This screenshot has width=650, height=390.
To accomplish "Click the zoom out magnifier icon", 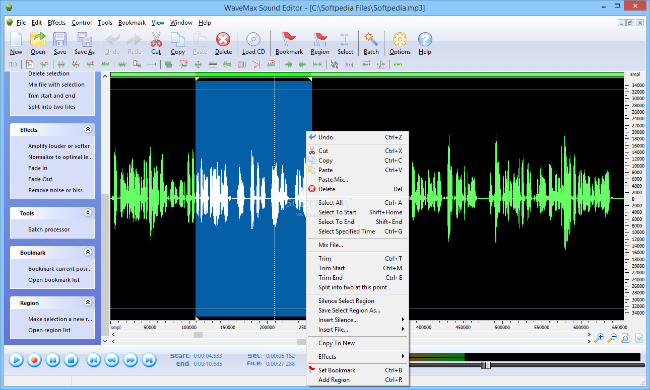I will 612,338.
